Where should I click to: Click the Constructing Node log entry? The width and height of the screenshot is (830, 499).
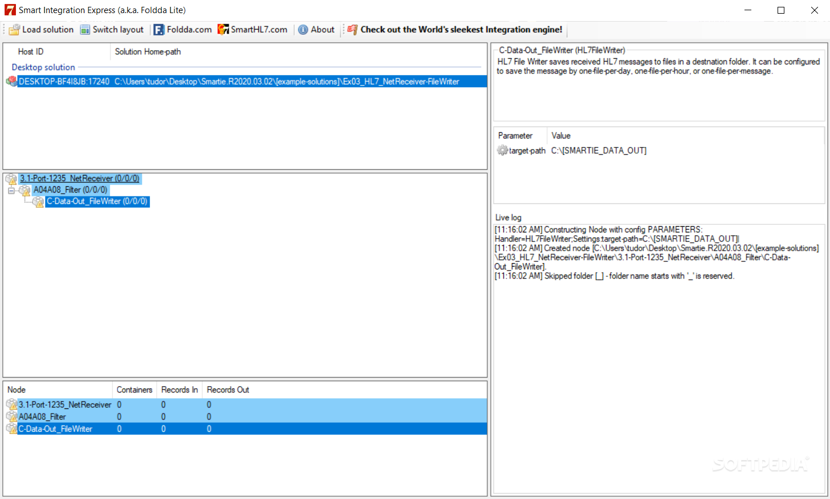617,234
